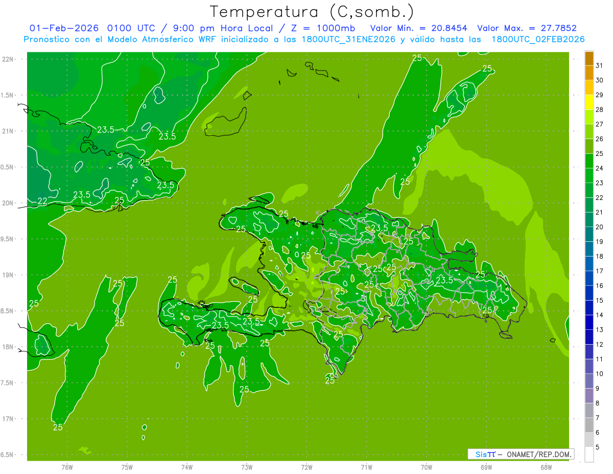Click the colorbar segment between 30 and 31

click(x=589, y=73)
